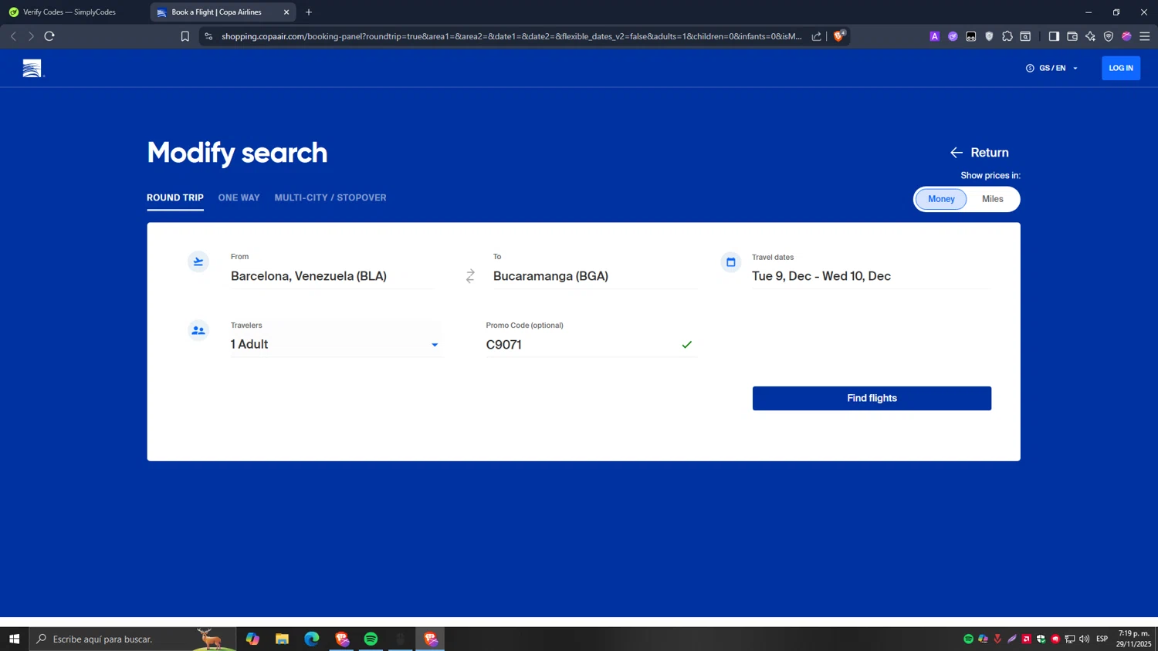The image size is (1158, 651).
Task: Select Money as the price display option
Action: point(941,199)
